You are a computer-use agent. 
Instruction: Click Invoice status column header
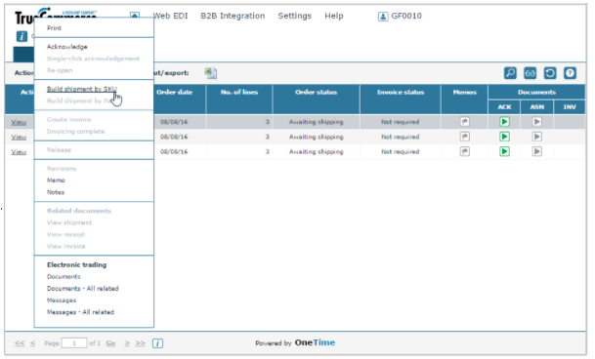click(401, 92)
